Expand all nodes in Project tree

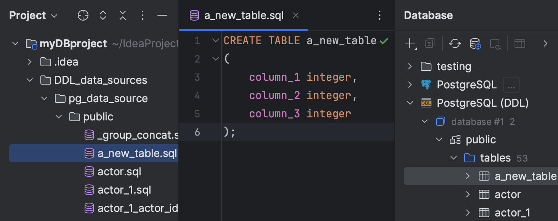(103, 15)
